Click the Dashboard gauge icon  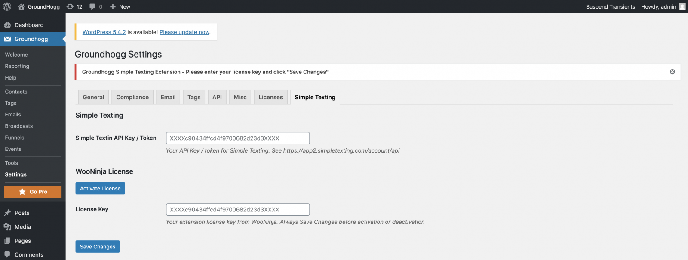click(7, 25)
